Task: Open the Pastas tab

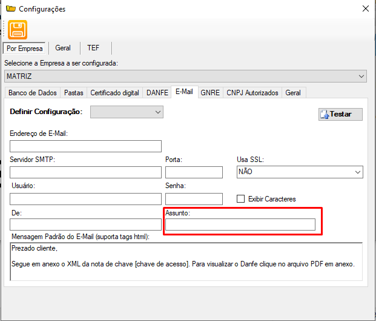Action: (74, 93)
